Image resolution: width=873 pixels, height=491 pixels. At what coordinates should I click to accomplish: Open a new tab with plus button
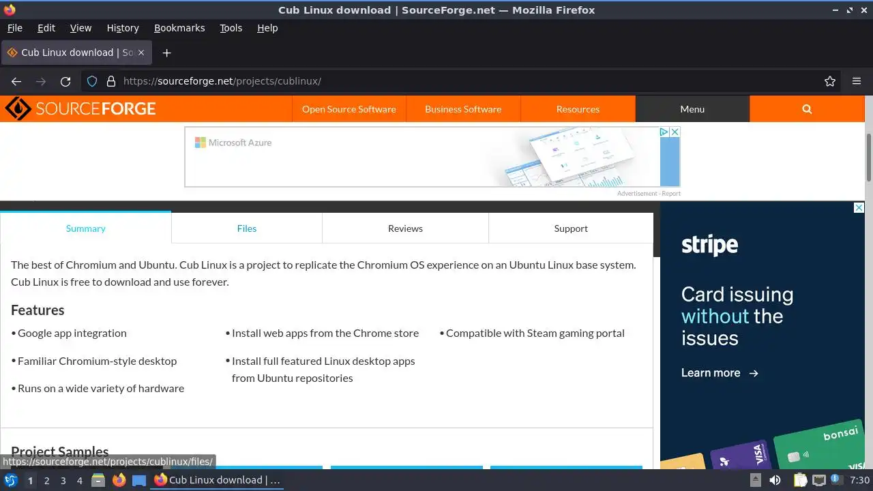[x=166, y=53]
